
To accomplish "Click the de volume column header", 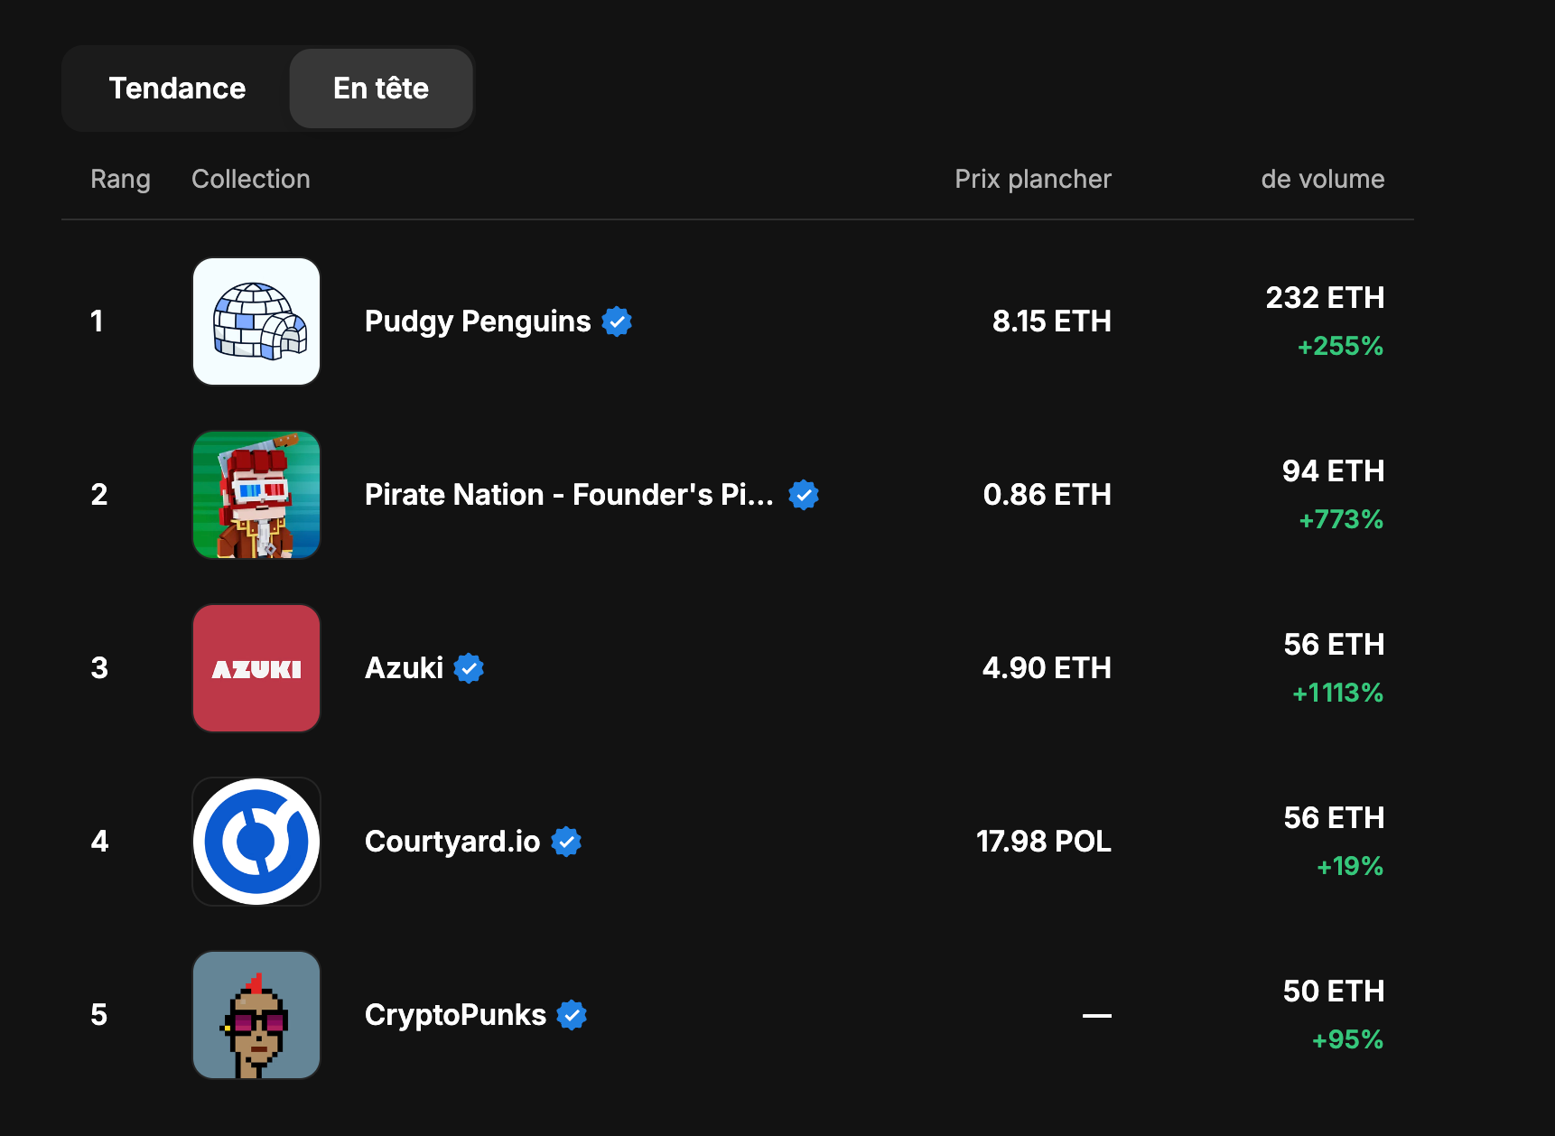I will [x=1323, y=179].
